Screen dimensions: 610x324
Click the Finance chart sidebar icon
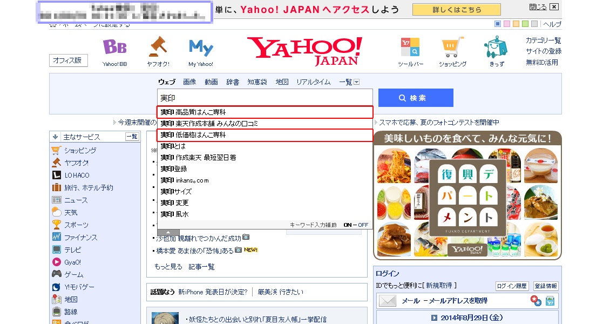coord(57,237)
